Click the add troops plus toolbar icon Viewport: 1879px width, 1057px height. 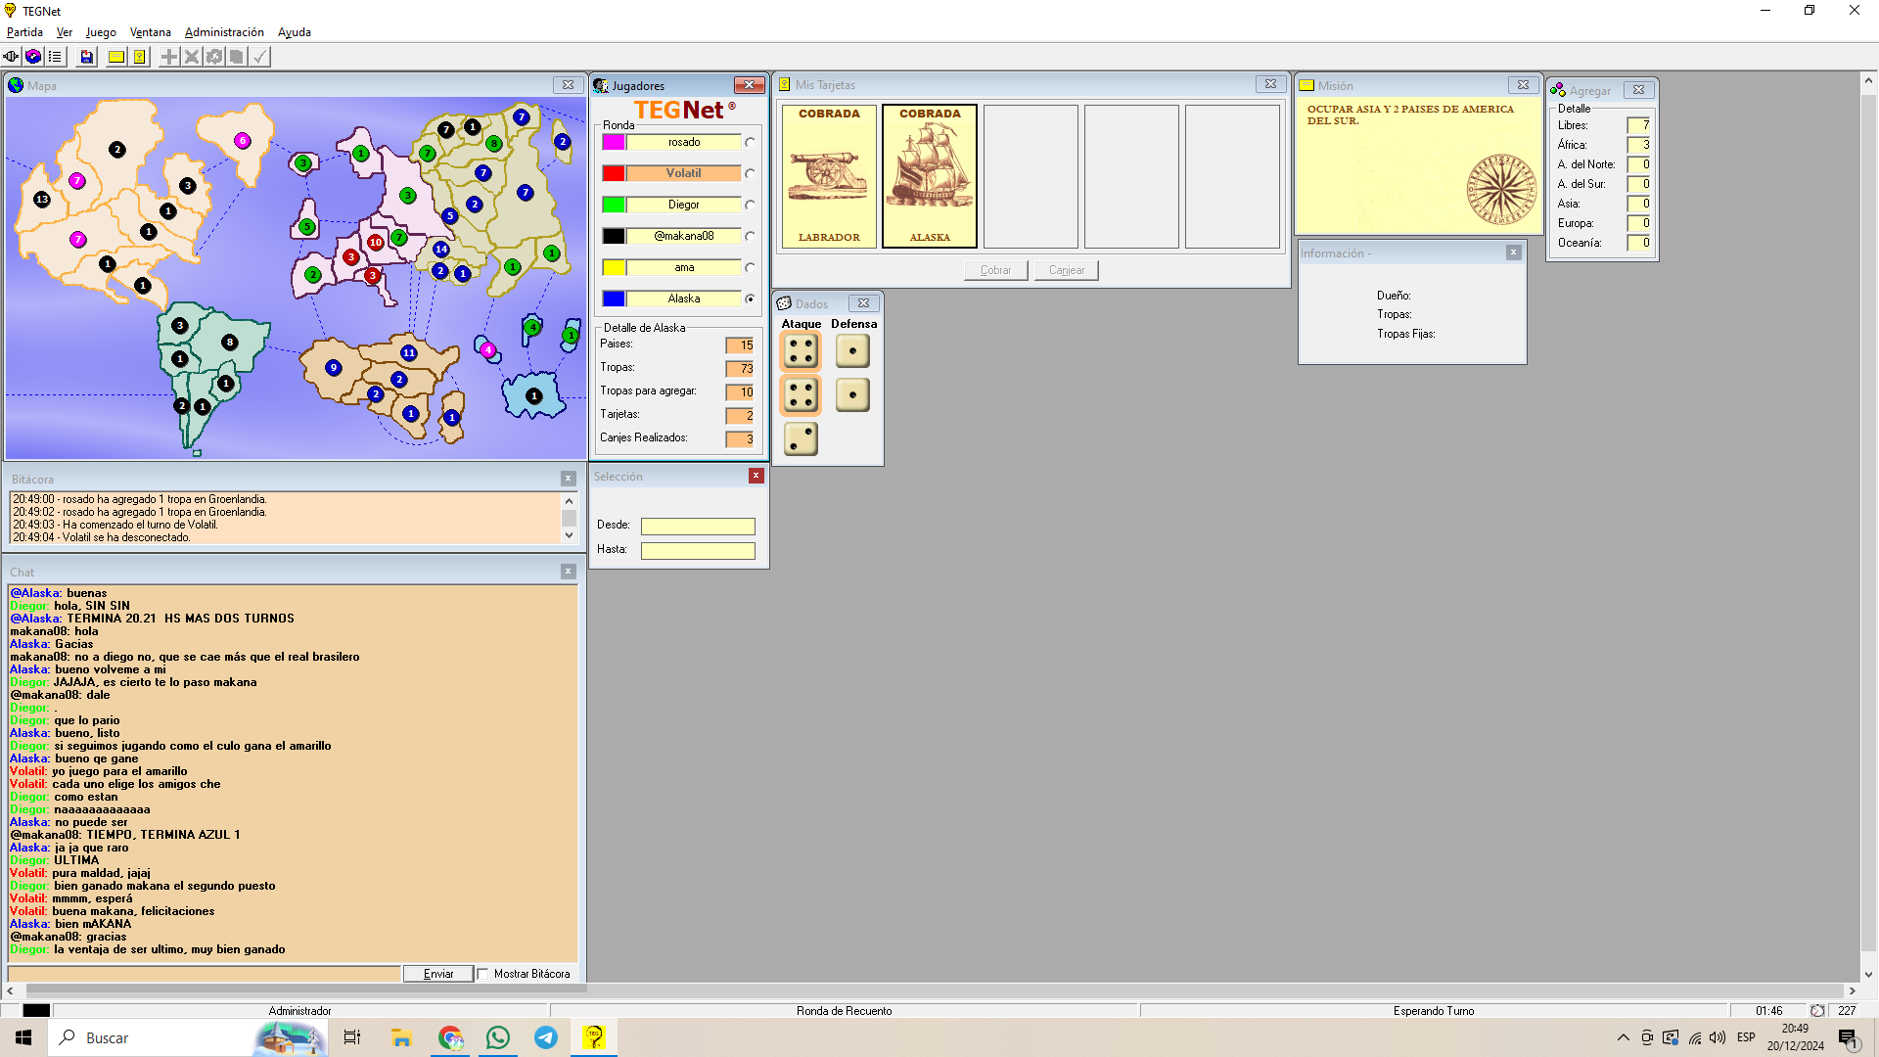[x=169, y=57]
